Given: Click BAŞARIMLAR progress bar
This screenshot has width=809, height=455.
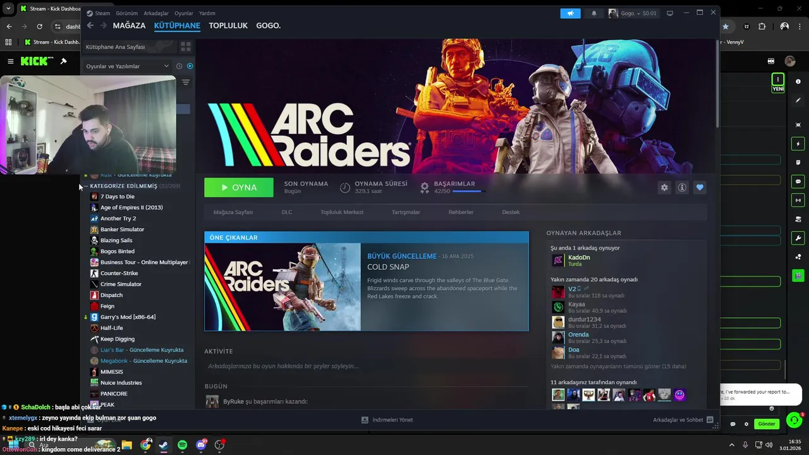Looking at the screenshot, I should tap(468, 191).
